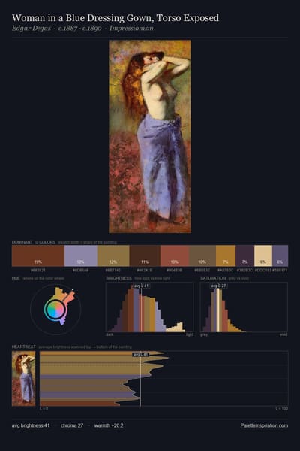Click the DOMINANT 10 COLORS heading
Screen dimensions: 300x451
coord(34,242)
